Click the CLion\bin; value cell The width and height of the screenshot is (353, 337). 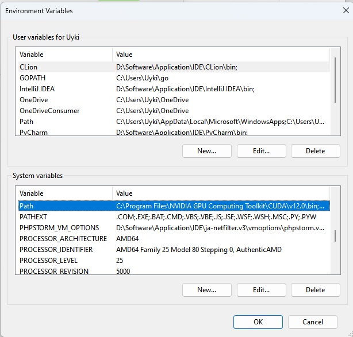coord(176,67)
